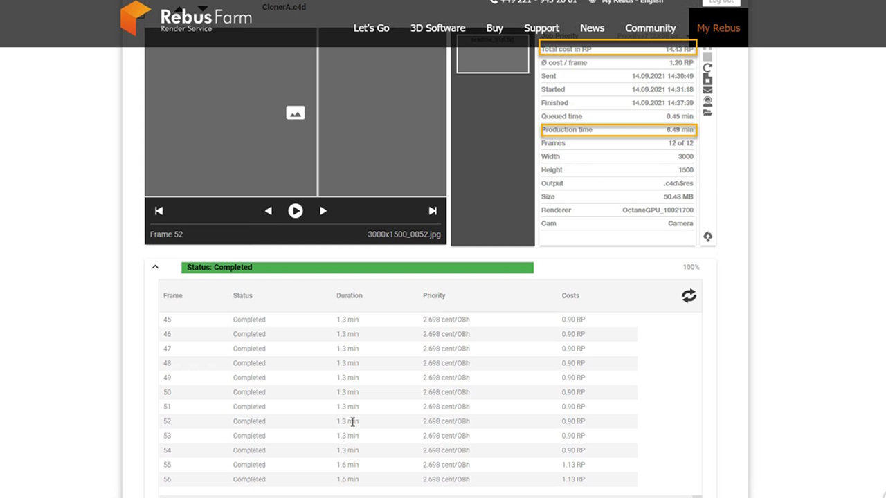The height and width of the screenshot is (498, 886).
Task: Click the Ø cost / frame value 1.20 RP
Action: point(681,63)
